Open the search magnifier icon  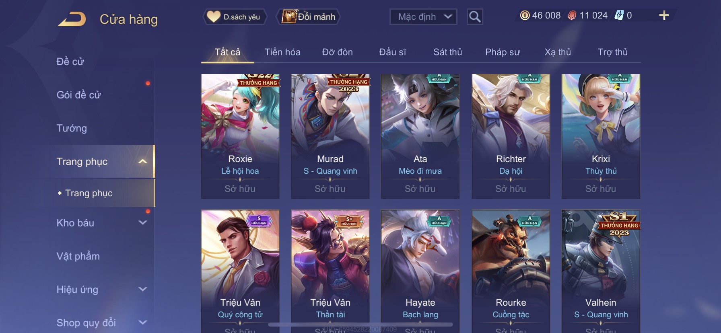475,17
